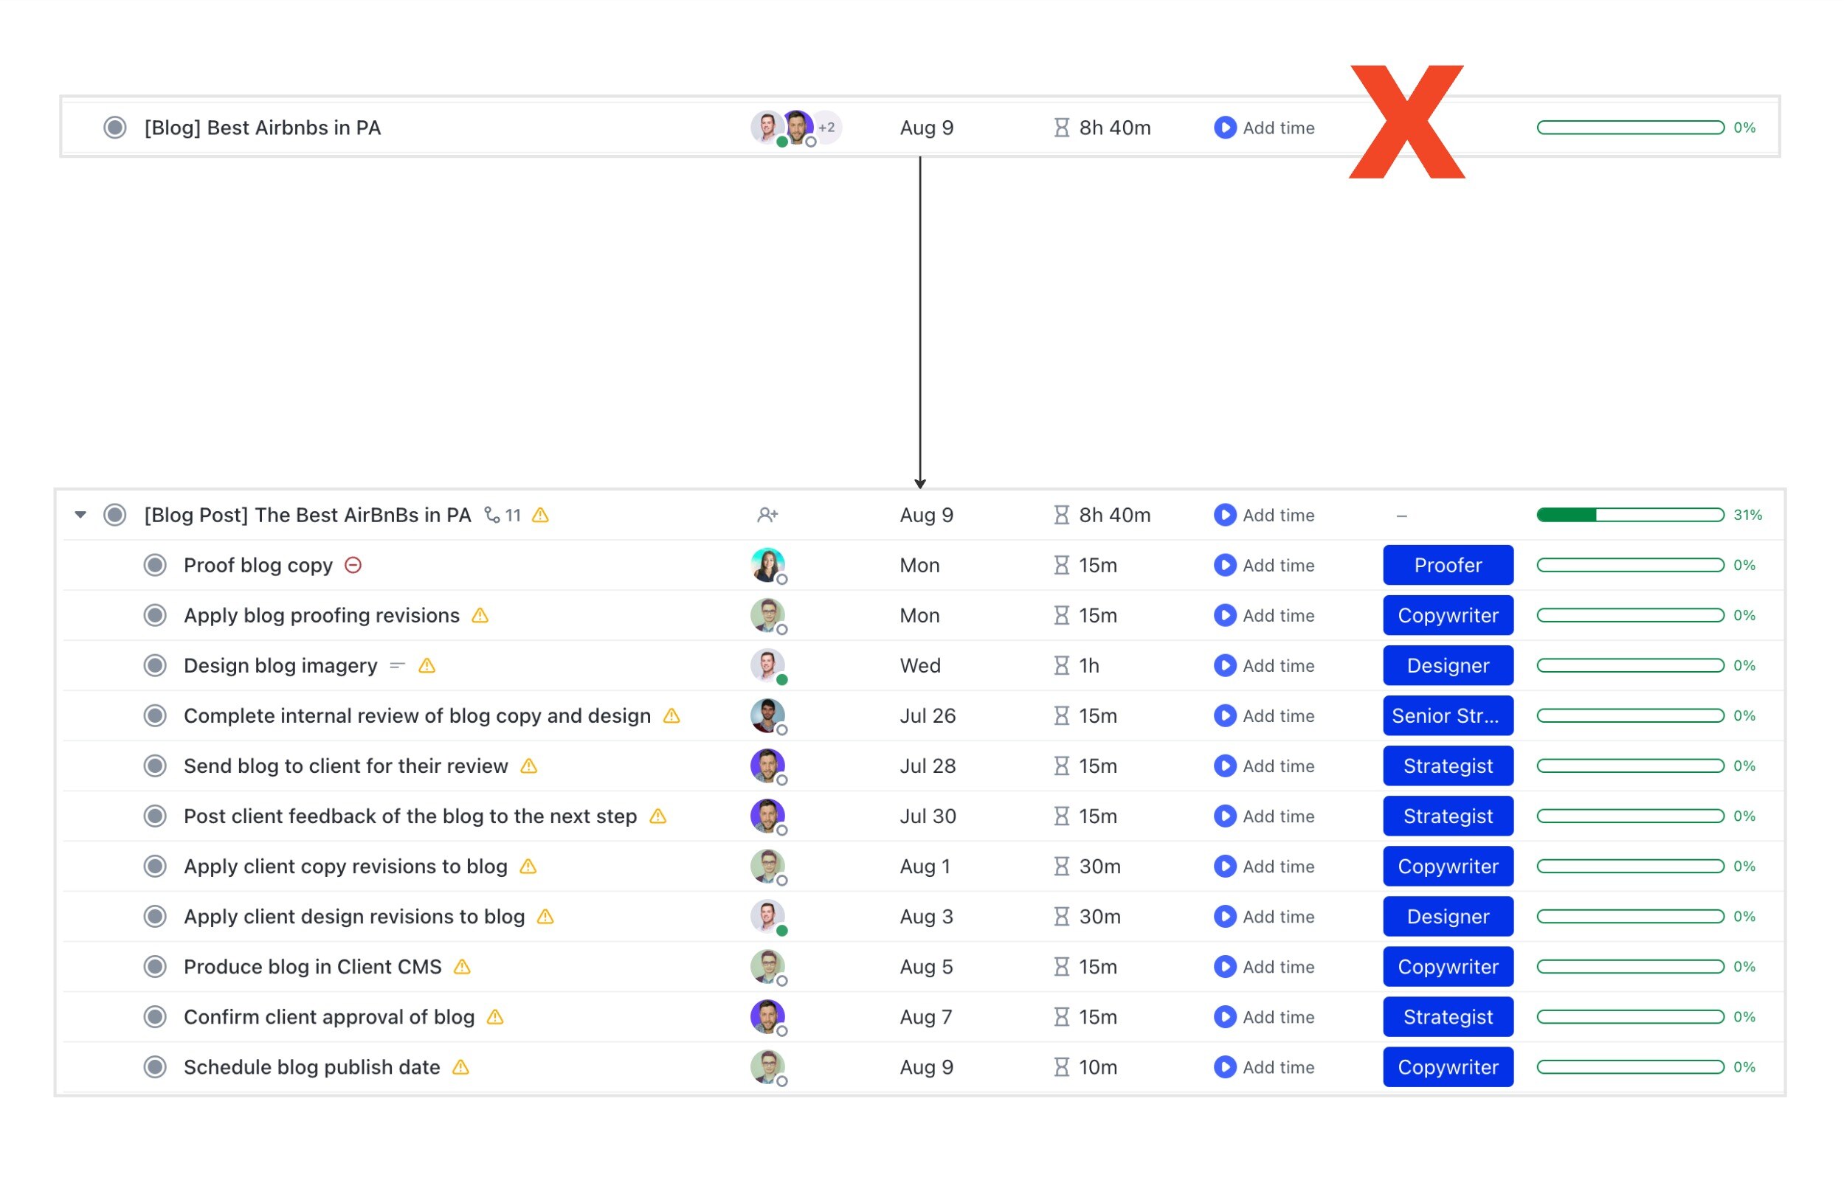Start timer play icon on Proof blog copy

1225,566
